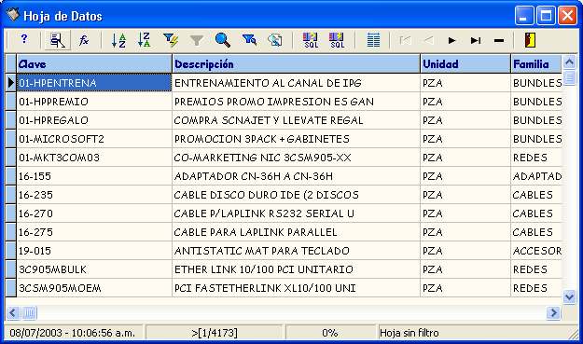This screenshot has height=344, width=583.
Task: Click description CO-MARKETING NIC 3CSM905-XX
Action: click(297, 158)
